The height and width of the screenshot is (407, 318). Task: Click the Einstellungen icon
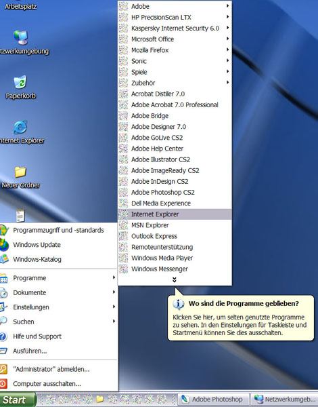[3, 307]
